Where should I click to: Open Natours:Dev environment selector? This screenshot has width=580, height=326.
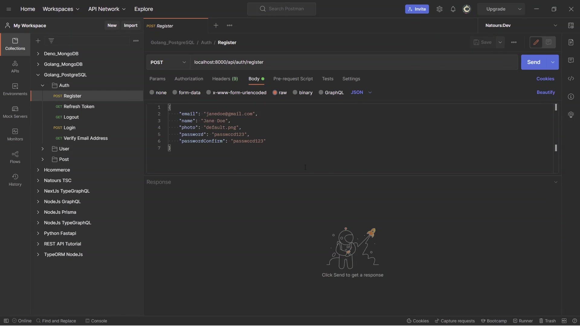coord(521,26)
